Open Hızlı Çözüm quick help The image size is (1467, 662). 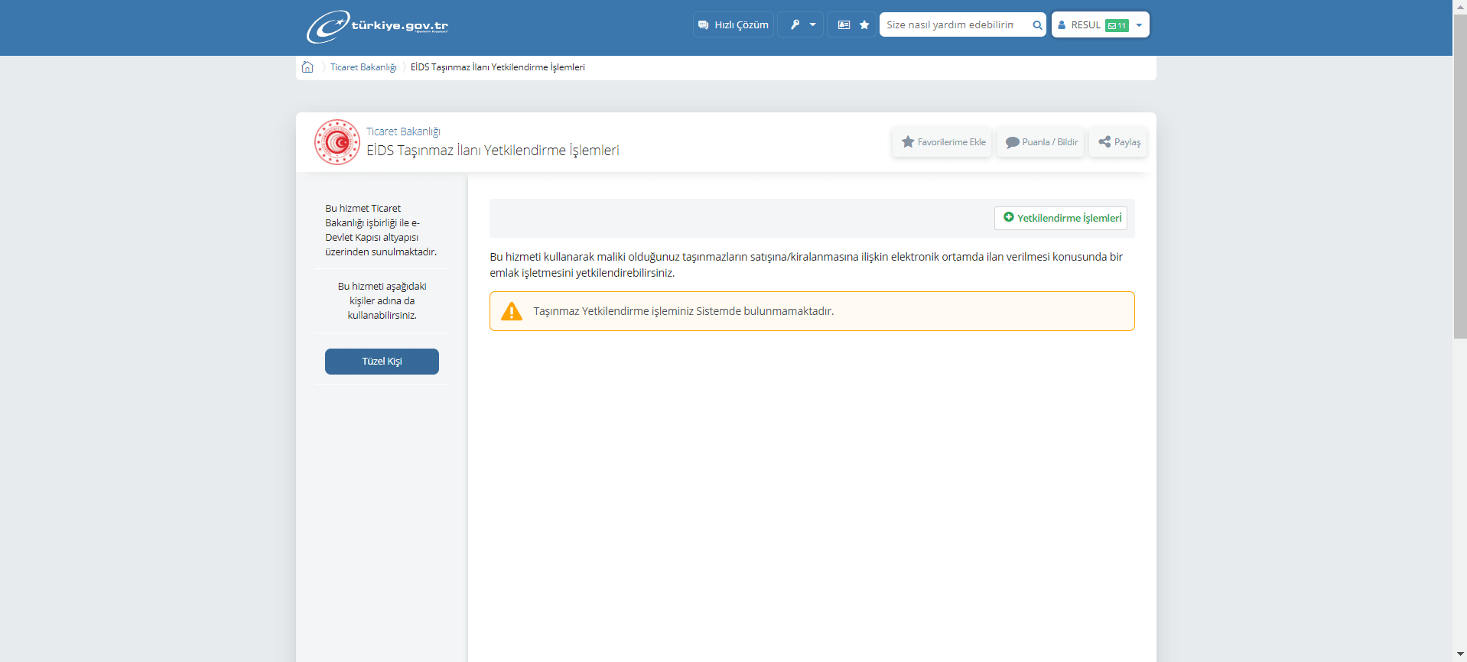coord(733,24)
